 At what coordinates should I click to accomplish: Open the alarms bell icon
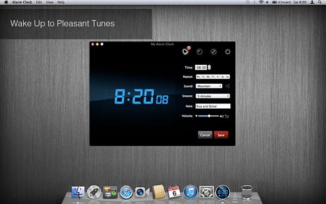click(x=185, y=52)
